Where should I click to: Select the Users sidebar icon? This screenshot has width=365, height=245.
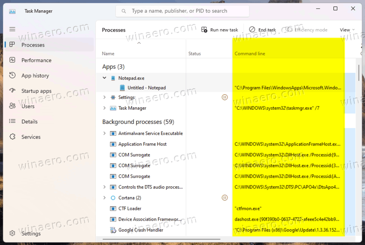point(12,106)
